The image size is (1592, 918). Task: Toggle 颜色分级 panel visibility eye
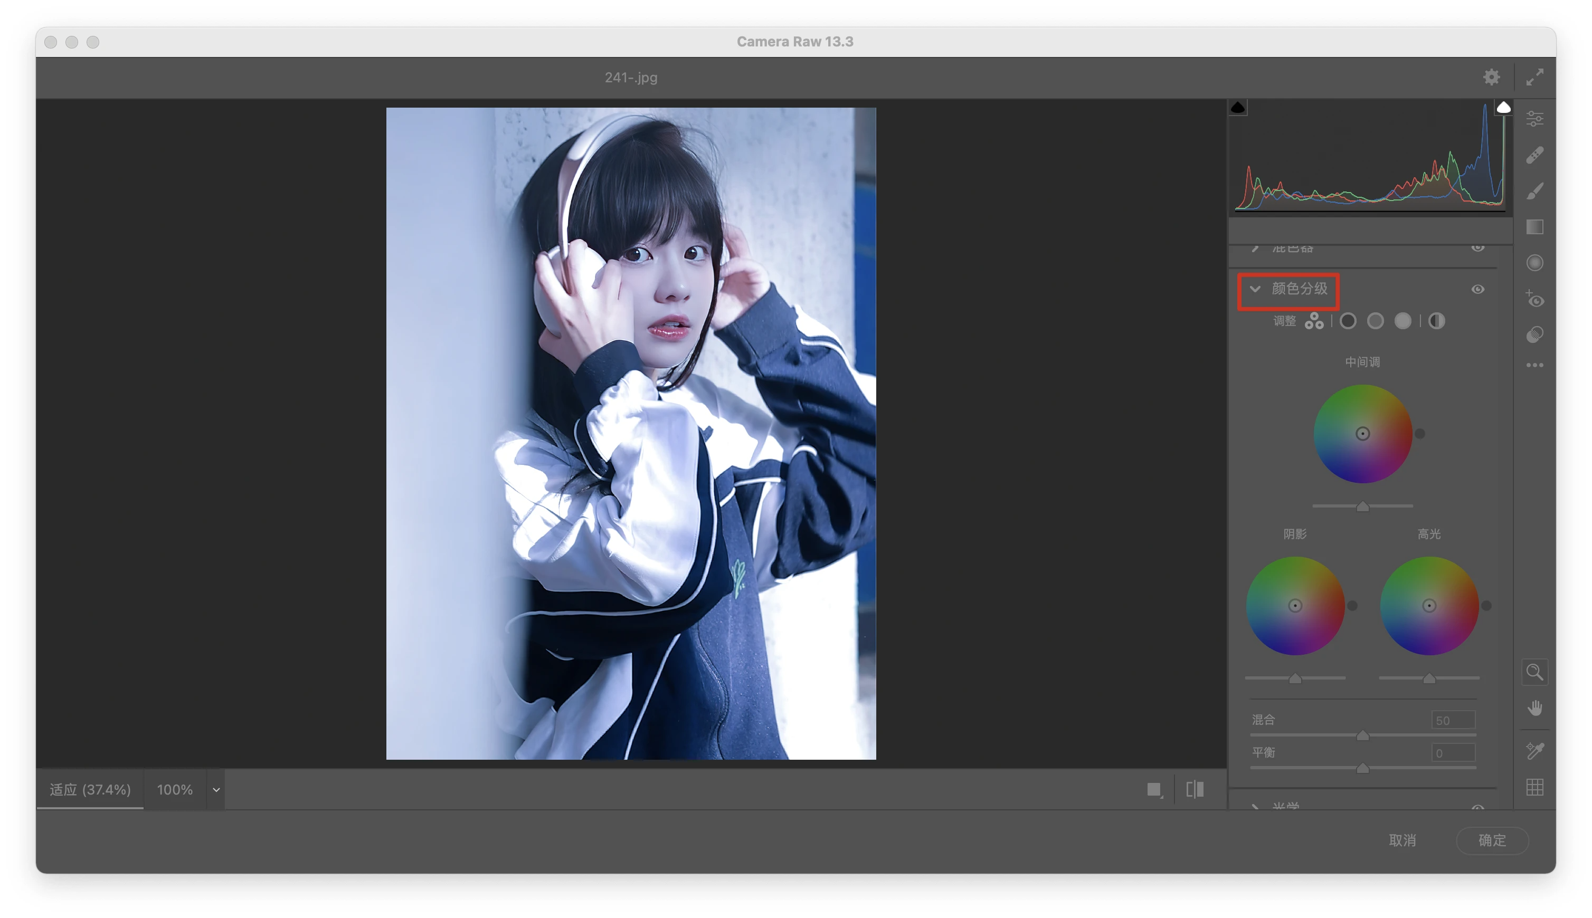point(1477,290)
